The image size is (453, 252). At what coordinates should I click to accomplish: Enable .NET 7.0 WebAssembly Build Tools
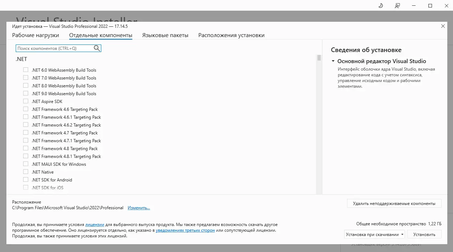(x=26, y=78)
